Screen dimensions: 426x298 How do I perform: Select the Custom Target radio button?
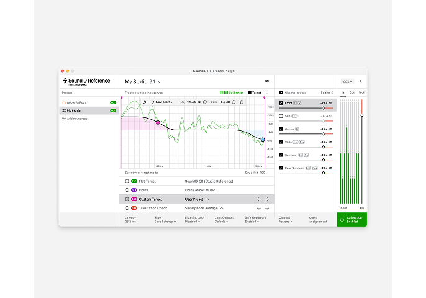[x=127, y=199]
